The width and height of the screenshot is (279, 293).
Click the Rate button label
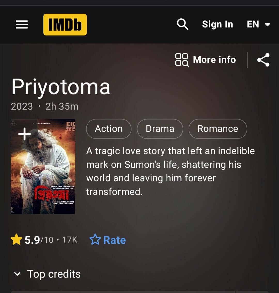coord(114,240)
